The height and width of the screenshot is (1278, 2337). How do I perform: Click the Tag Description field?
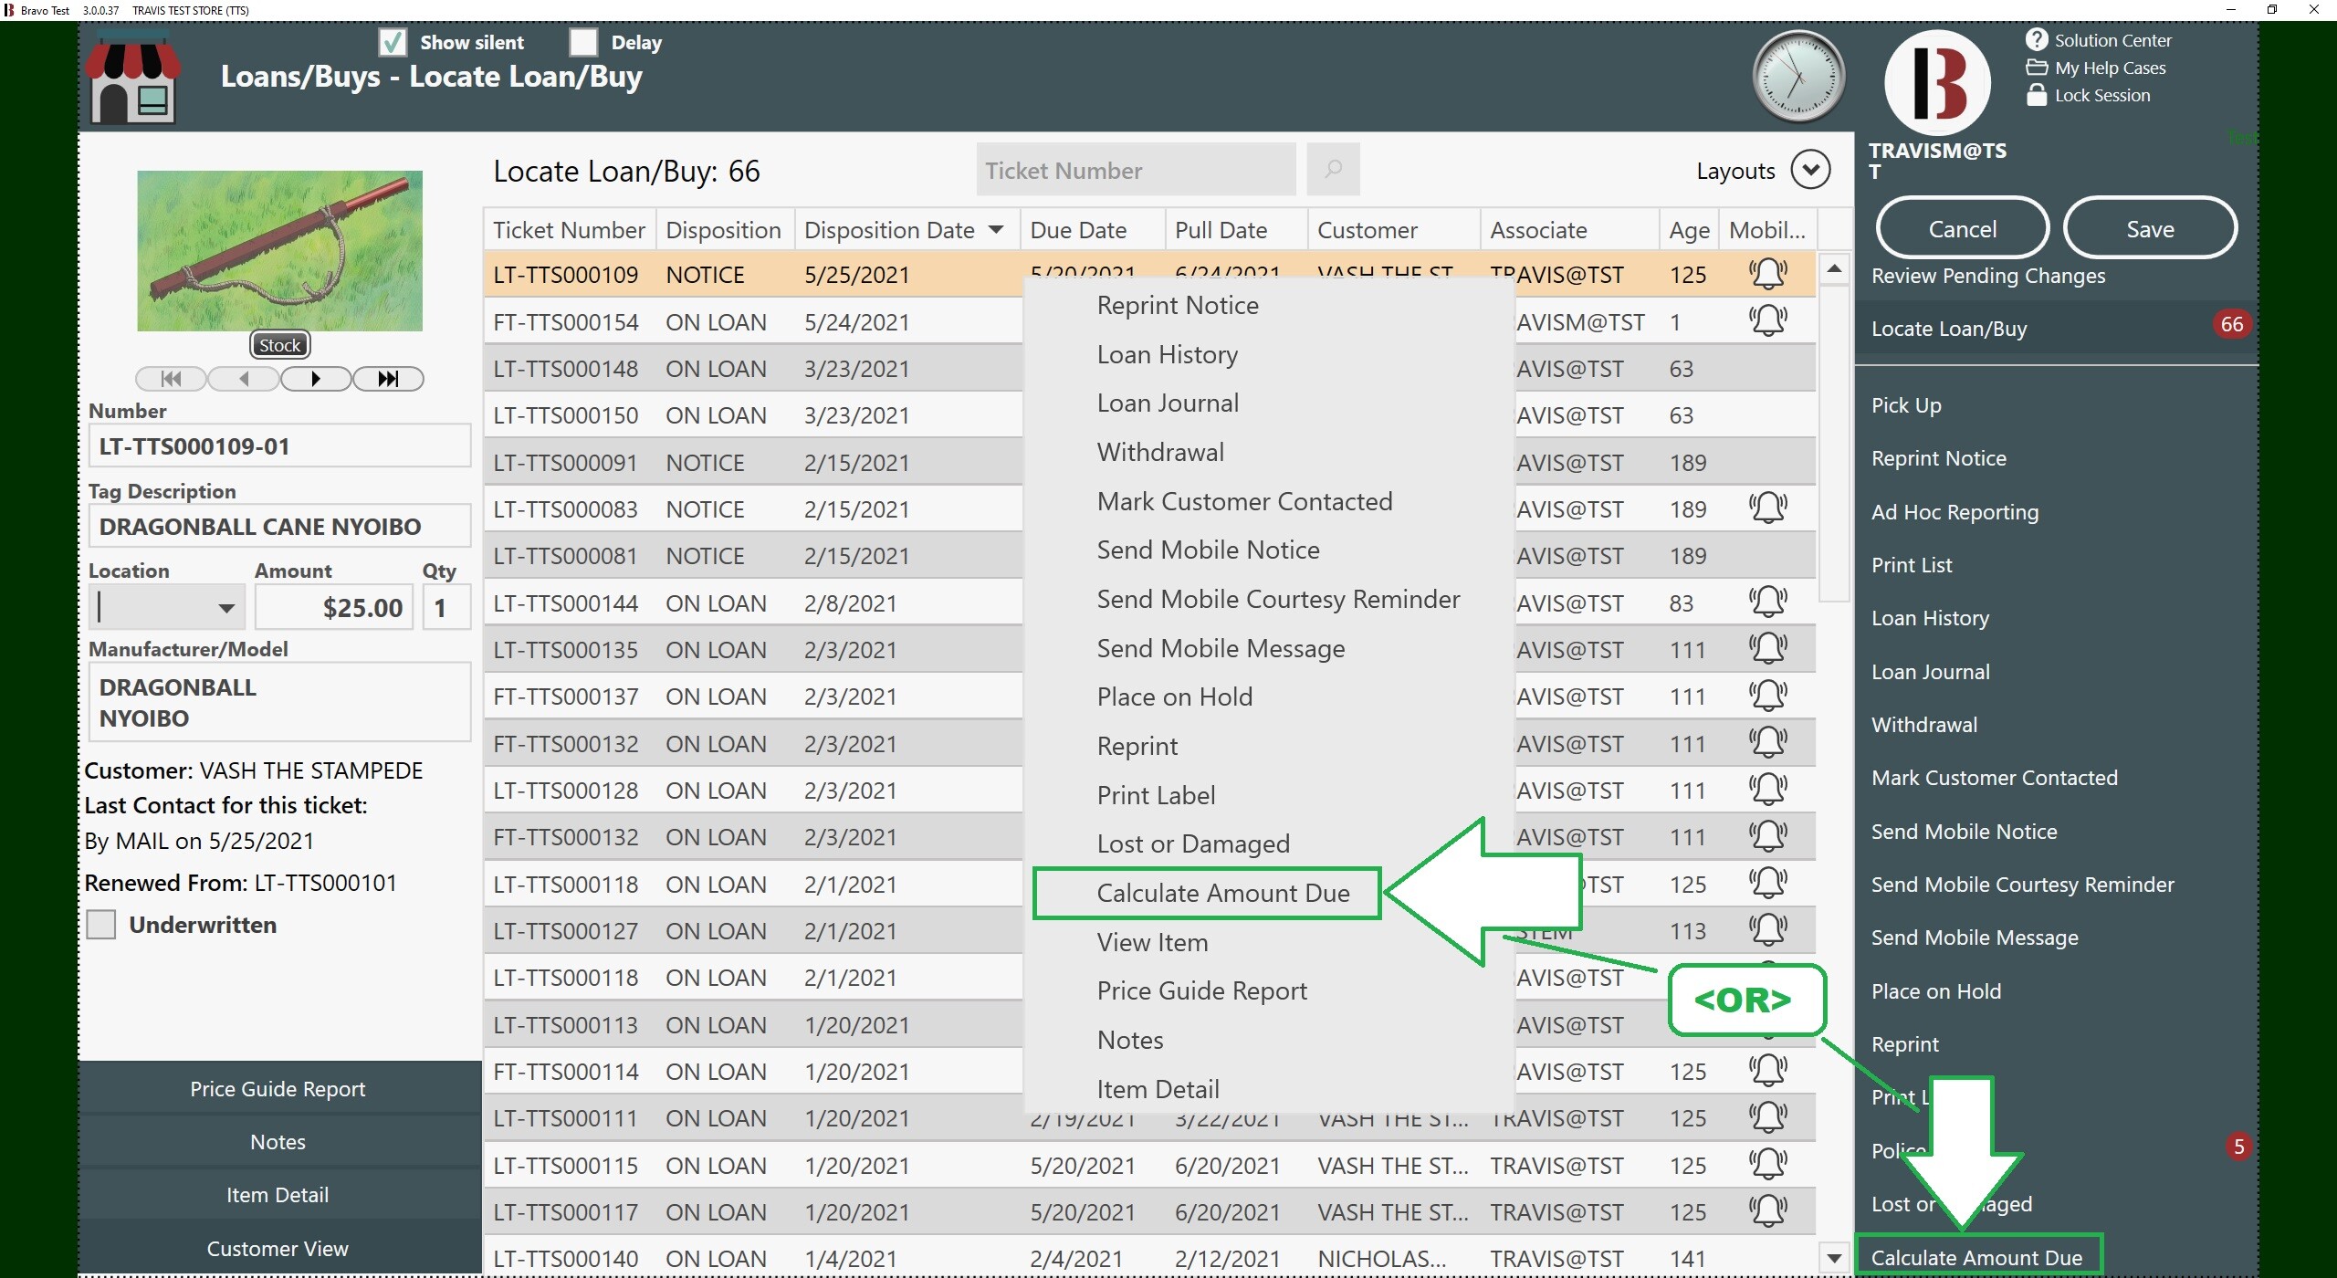click(279, 527)
